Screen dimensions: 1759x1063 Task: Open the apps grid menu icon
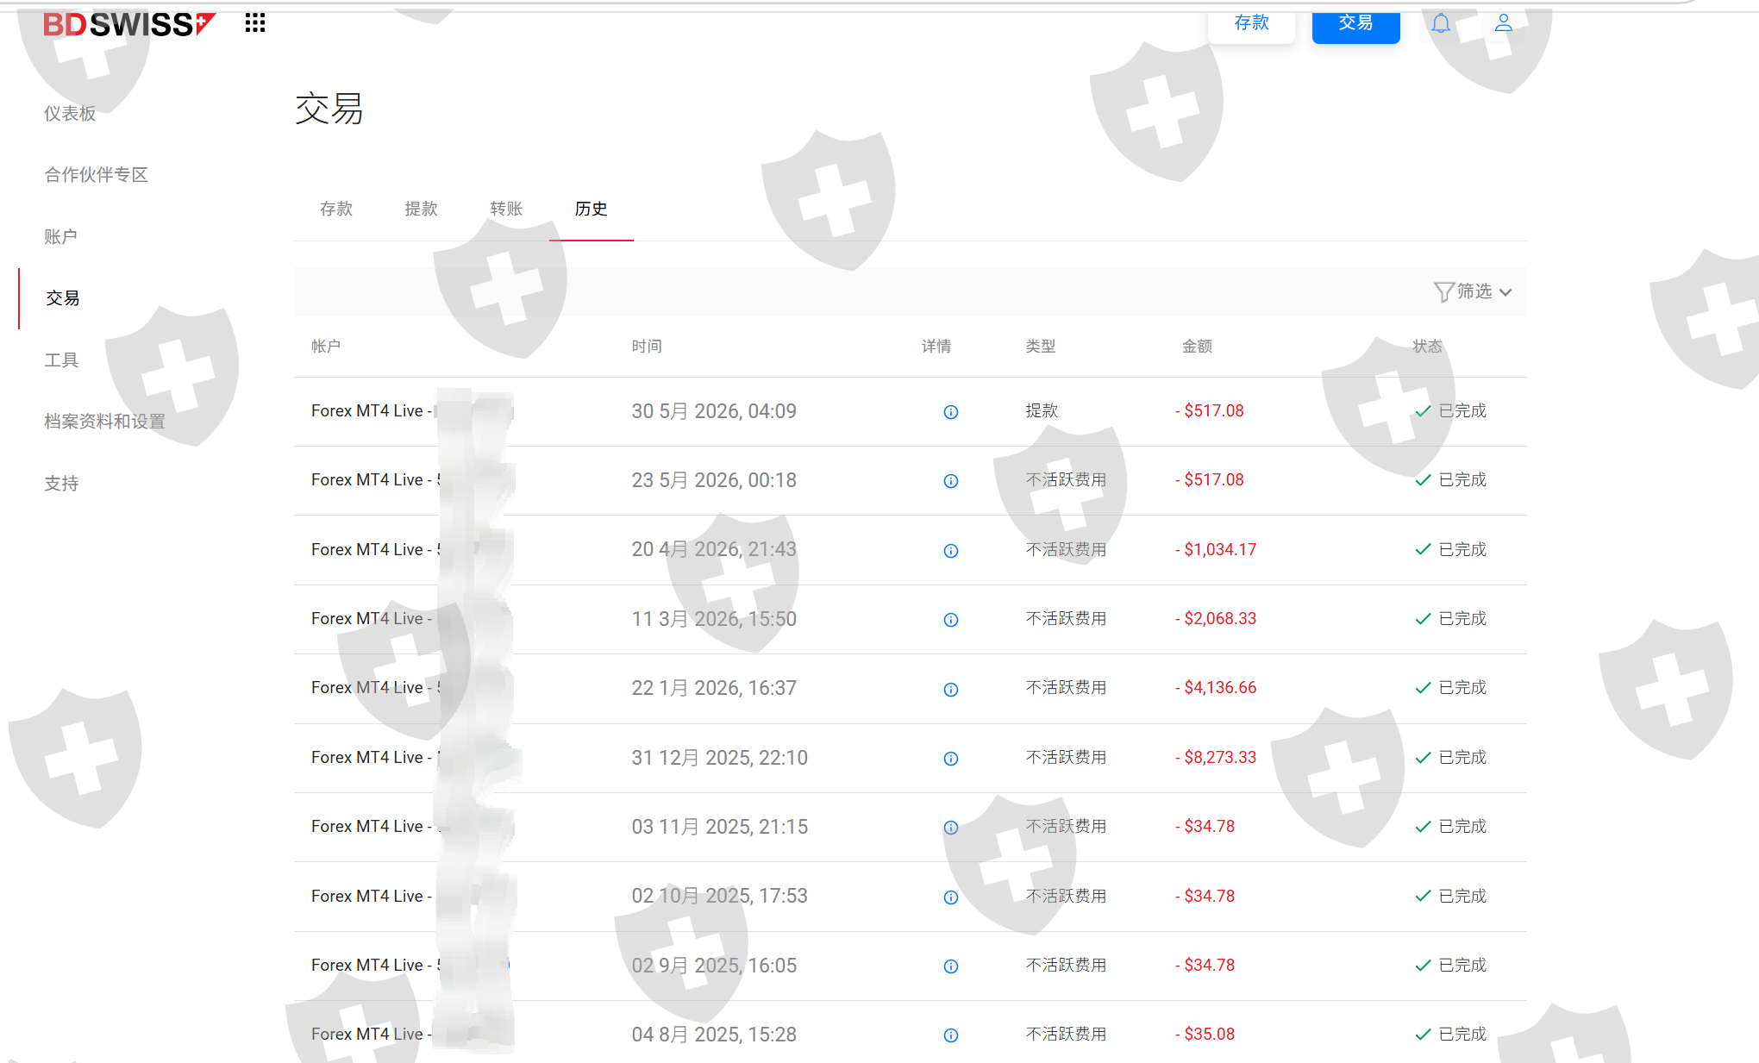coord(254,23)
